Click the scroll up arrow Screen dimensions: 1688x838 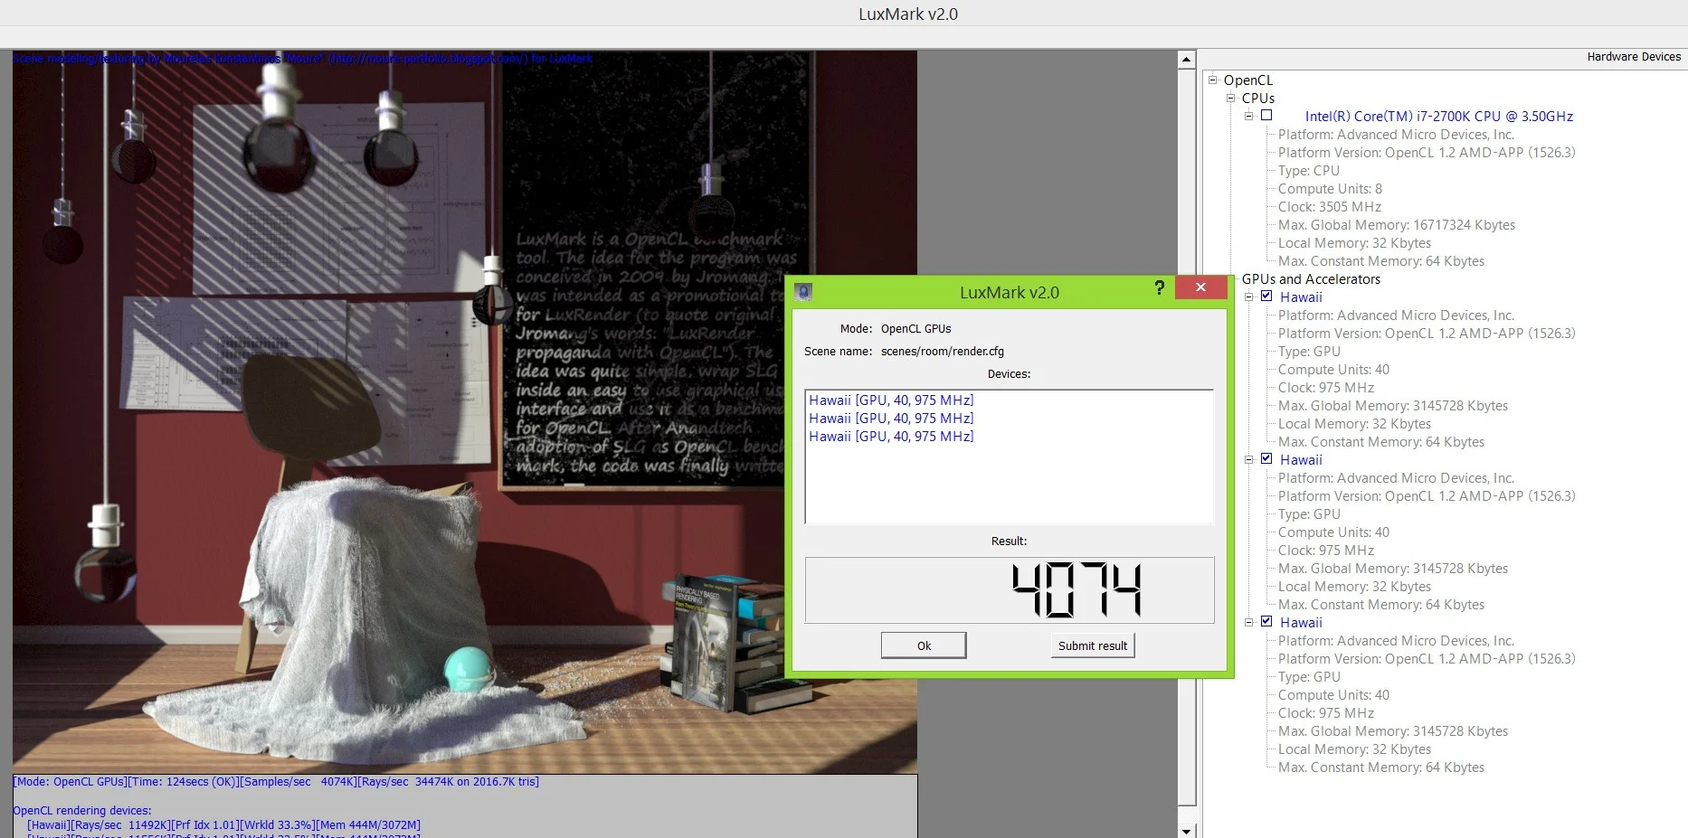tap(1187, 60)
